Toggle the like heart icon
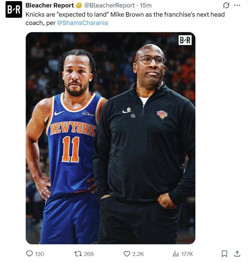 (127, 254)
